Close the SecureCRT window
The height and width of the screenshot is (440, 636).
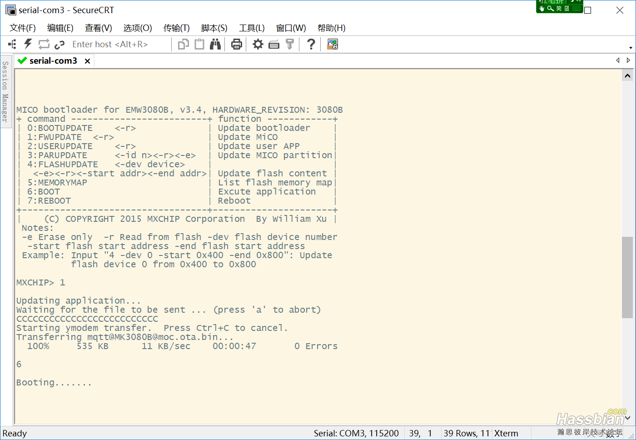pyautogui.click(x=620, y=10)
